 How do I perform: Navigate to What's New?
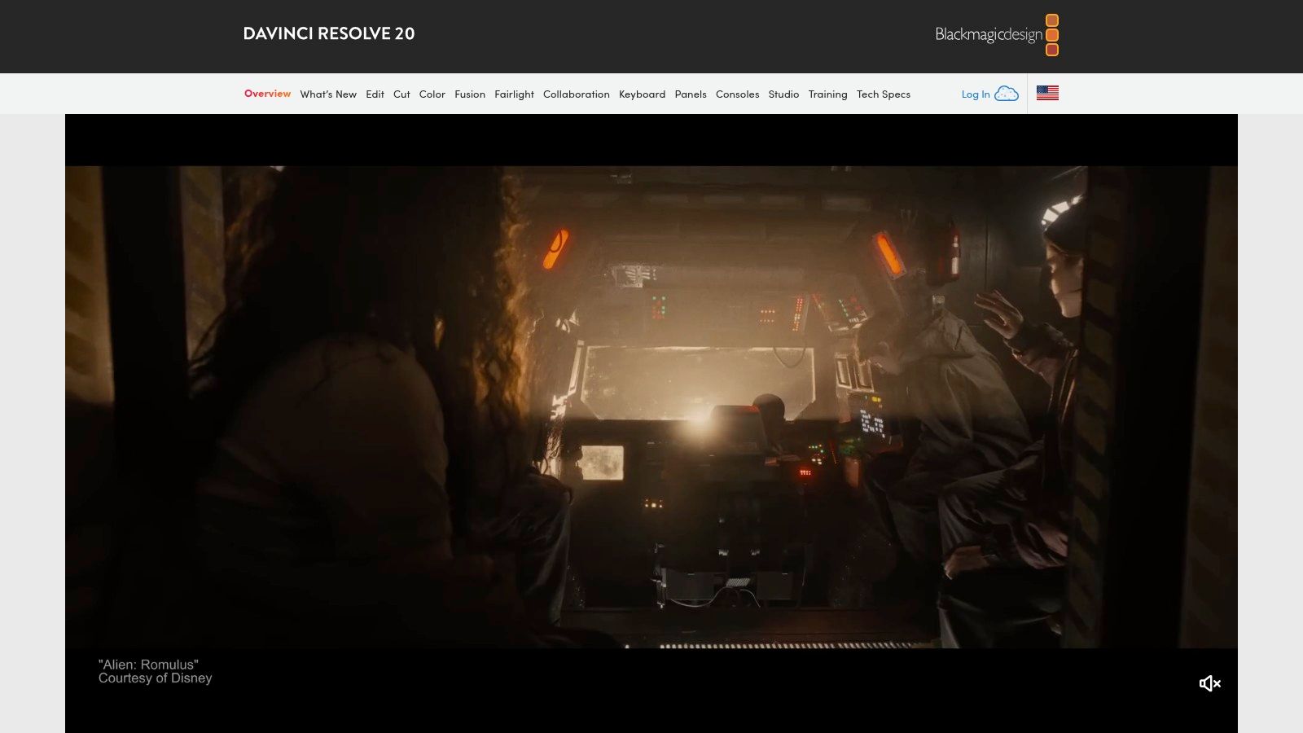[x=328, y=94]
